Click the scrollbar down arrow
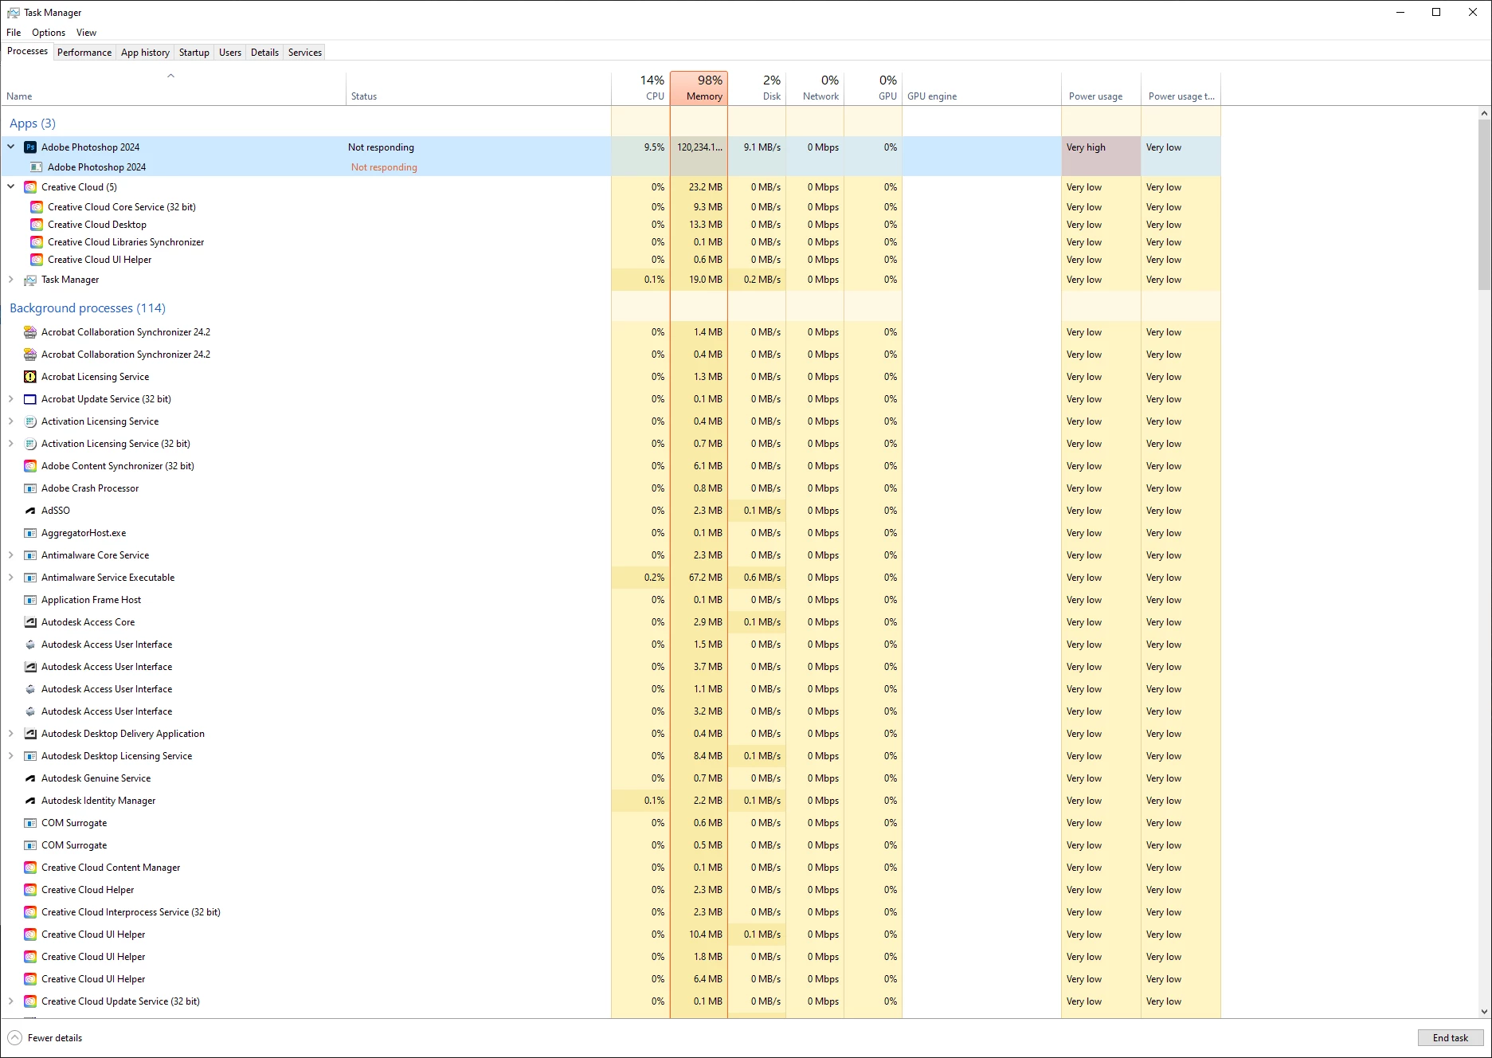The image size is (1492, 1058). [1484, 1012]
